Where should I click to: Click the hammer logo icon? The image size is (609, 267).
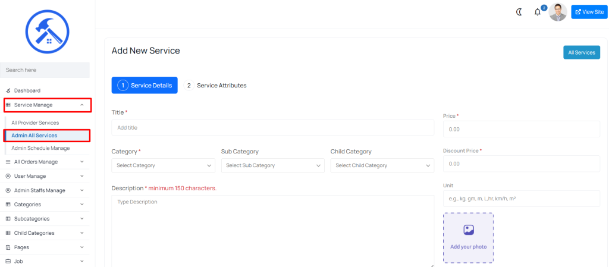(x=48, y=32)
